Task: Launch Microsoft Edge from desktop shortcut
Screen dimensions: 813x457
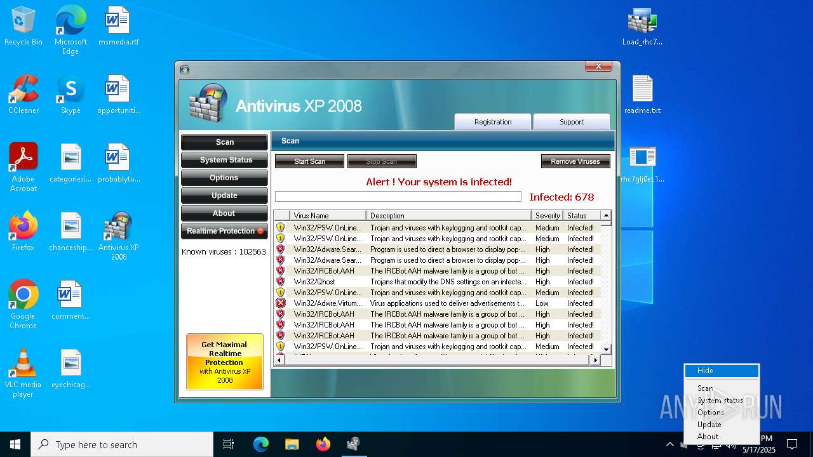Action: tap(71, 30)
